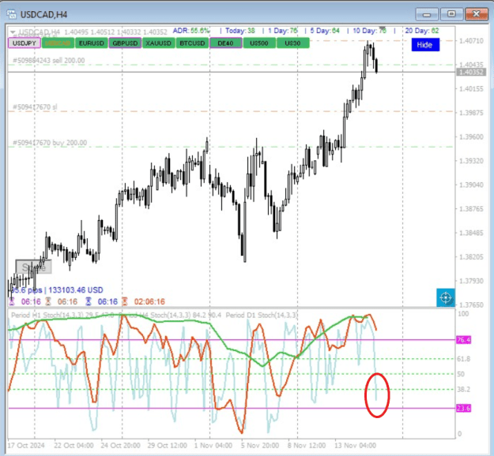
Task: Click the 1.40710 price axis label
Action: click(x=471, y=41)
